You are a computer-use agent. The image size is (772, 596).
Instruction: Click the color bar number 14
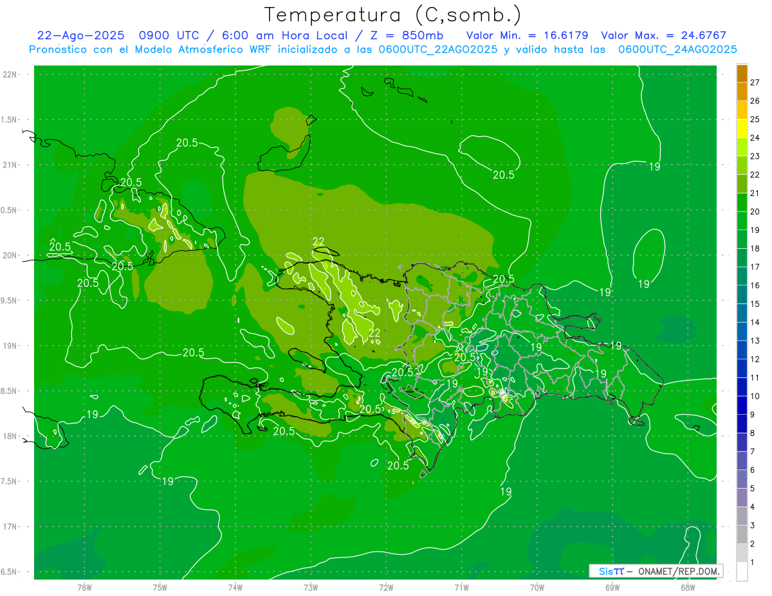[755, 322]
